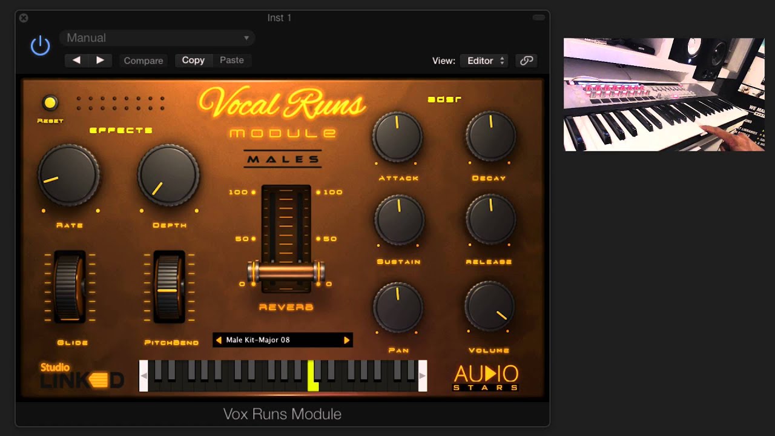The height and width of the screenshot is (436, 775).
Task: Click the adsr section label
Action: [x=444, y=99]
